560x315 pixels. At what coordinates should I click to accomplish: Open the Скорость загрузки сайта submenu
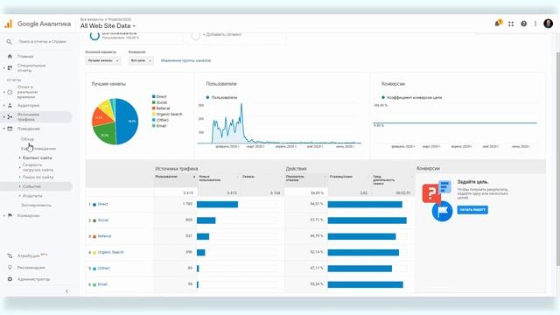(38, 167)
